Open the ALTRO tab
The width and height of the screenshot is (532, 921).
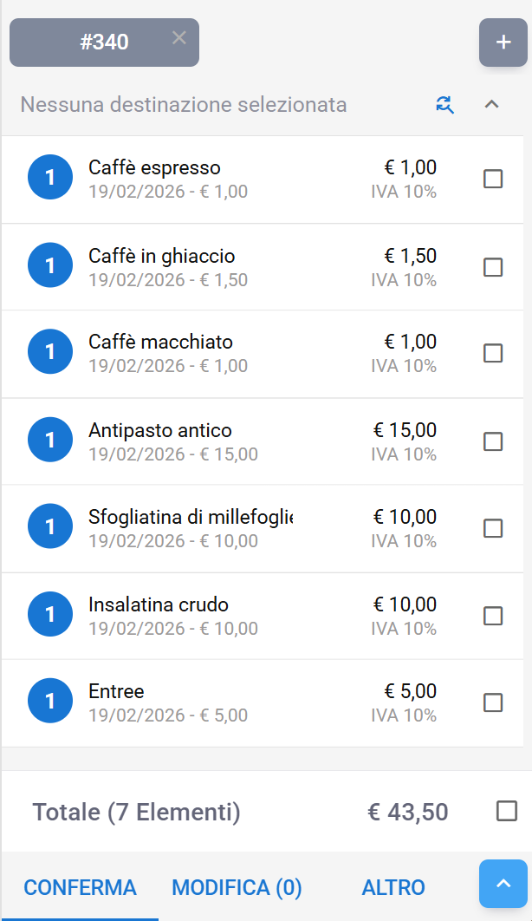pos(393,887)
